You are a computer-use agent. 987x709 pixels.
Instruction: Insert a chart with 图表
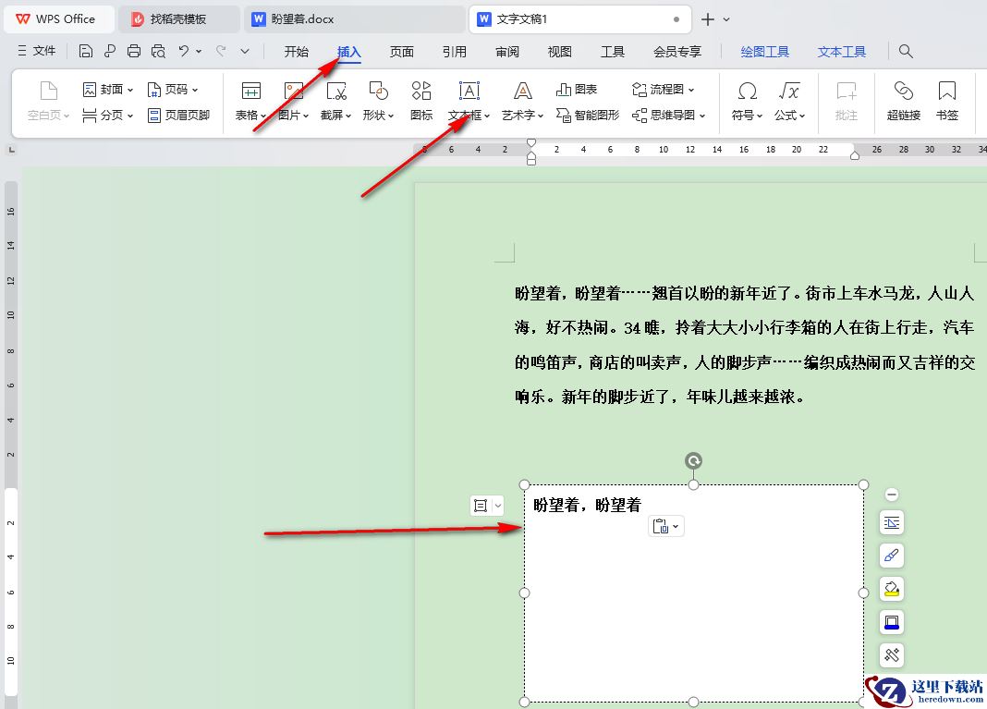tap(577, 90)
